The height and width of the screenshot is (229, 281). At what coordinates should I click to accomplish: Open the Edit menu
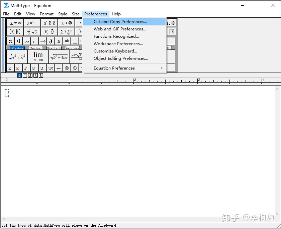point(18,14)
